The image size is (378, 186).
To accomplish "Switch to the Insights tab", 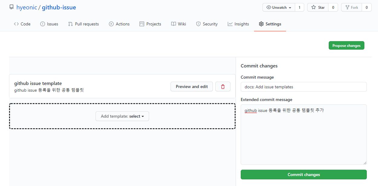I will point(238,24).
